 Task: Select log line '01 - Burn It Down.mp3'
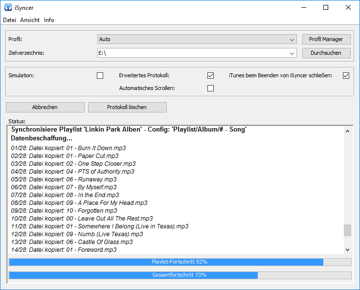pos(68,148)
